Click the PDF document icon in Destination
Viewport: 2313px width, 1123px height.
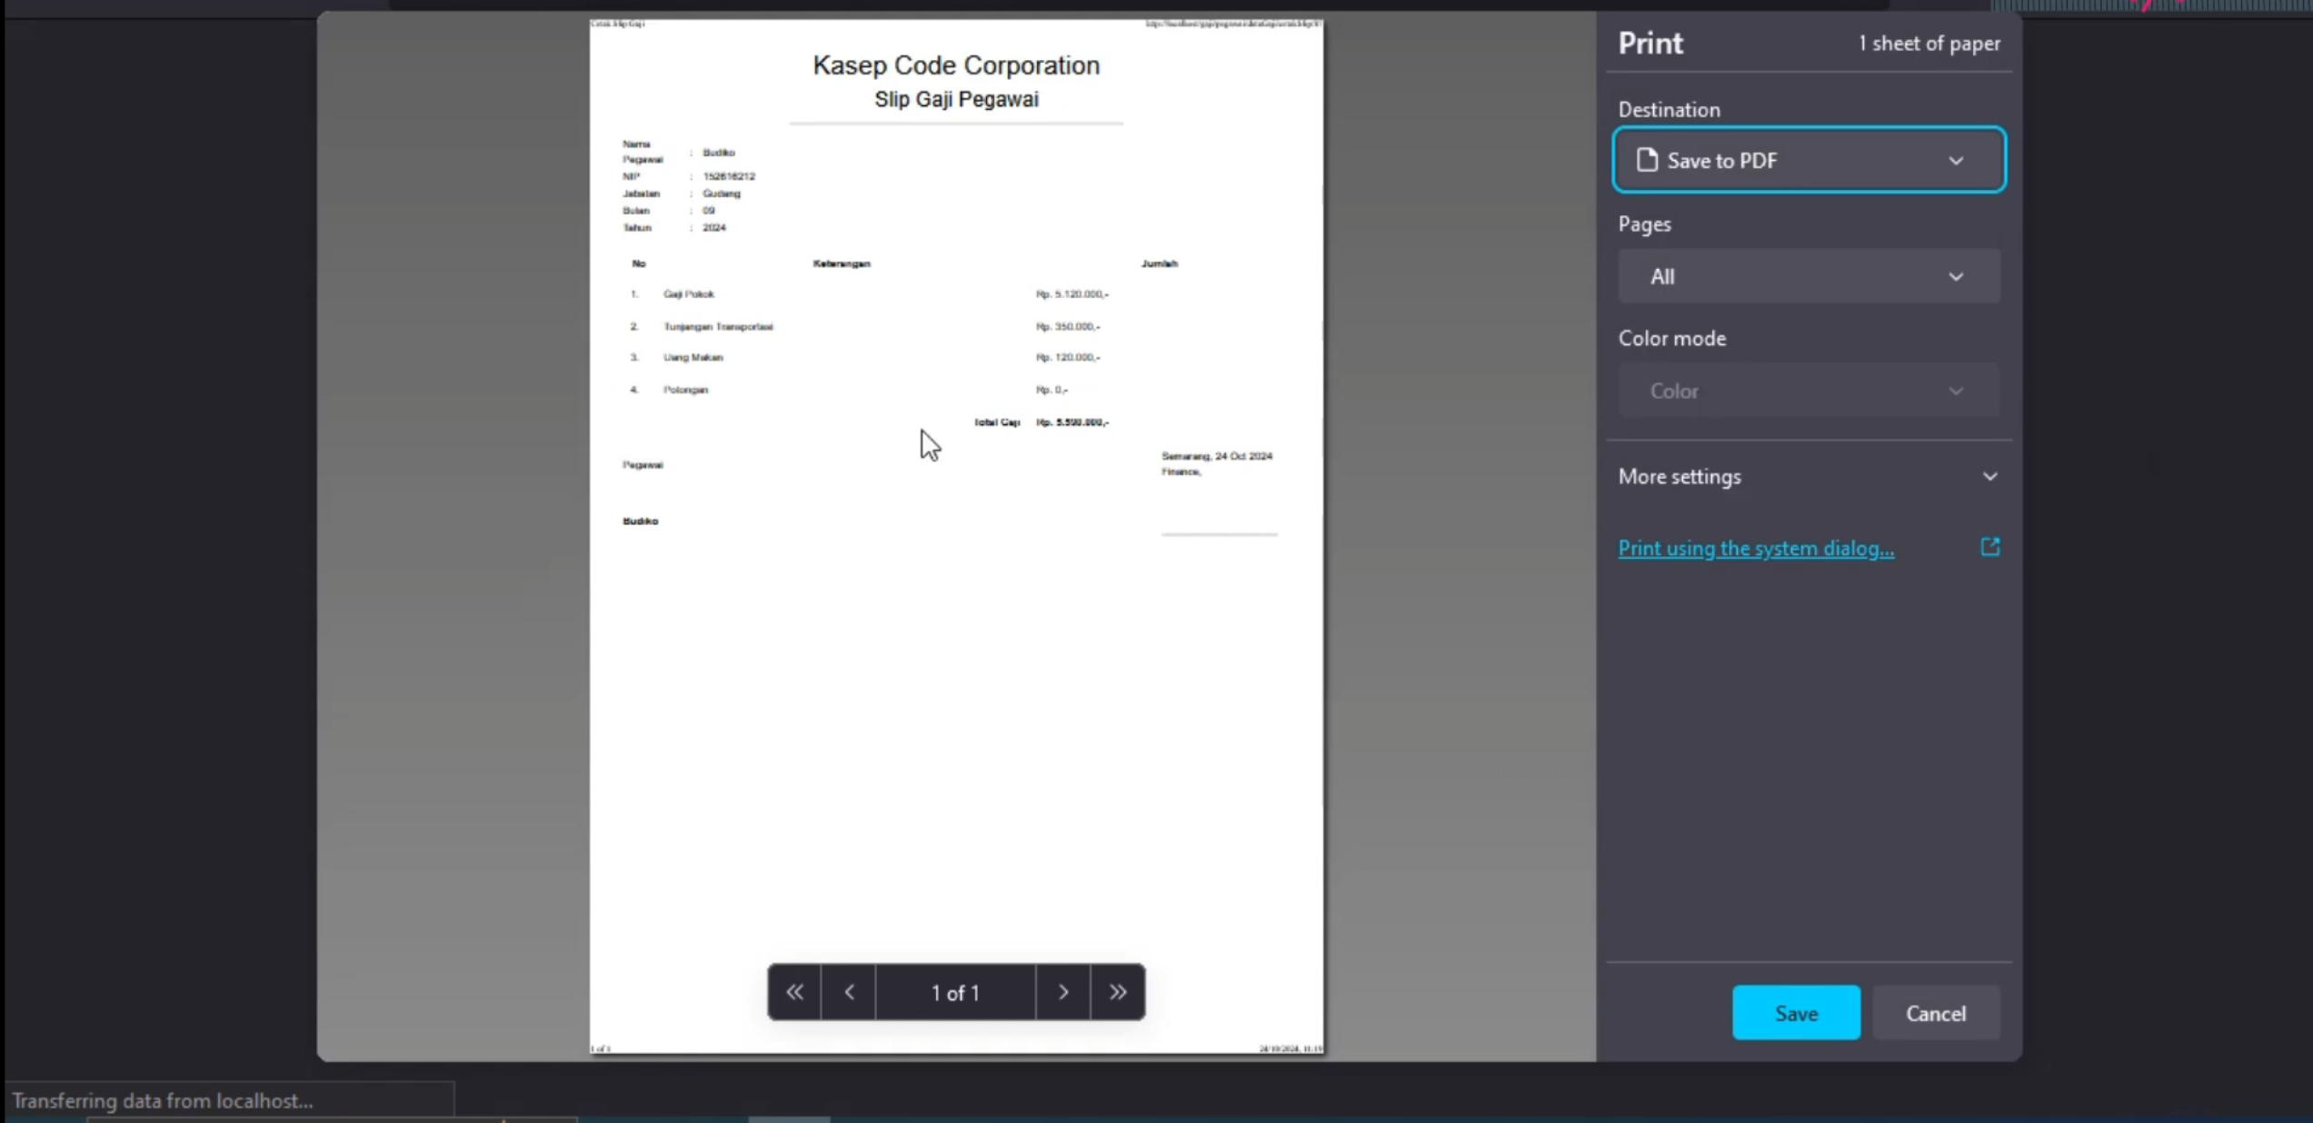coord(1647,160)
